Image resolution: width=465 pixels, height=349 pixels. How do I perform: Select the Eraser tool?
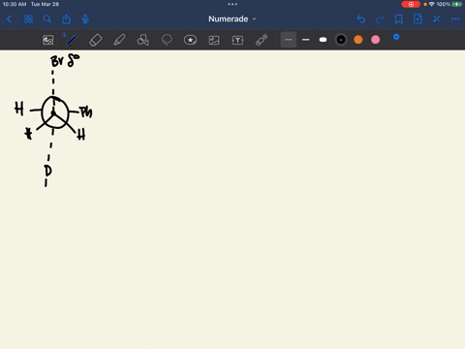coord(96,40)
